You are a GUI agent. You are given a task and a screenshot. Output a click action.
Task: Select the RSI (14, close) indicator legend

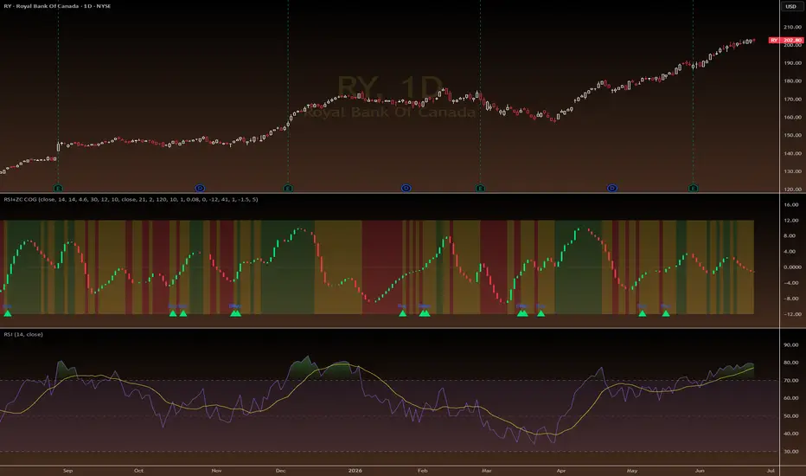click(23, 334)
